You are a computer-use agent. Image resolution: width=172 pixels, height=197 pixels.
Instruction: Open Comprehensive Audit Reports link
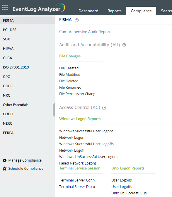pyautogui.click(x=86, y=32)
